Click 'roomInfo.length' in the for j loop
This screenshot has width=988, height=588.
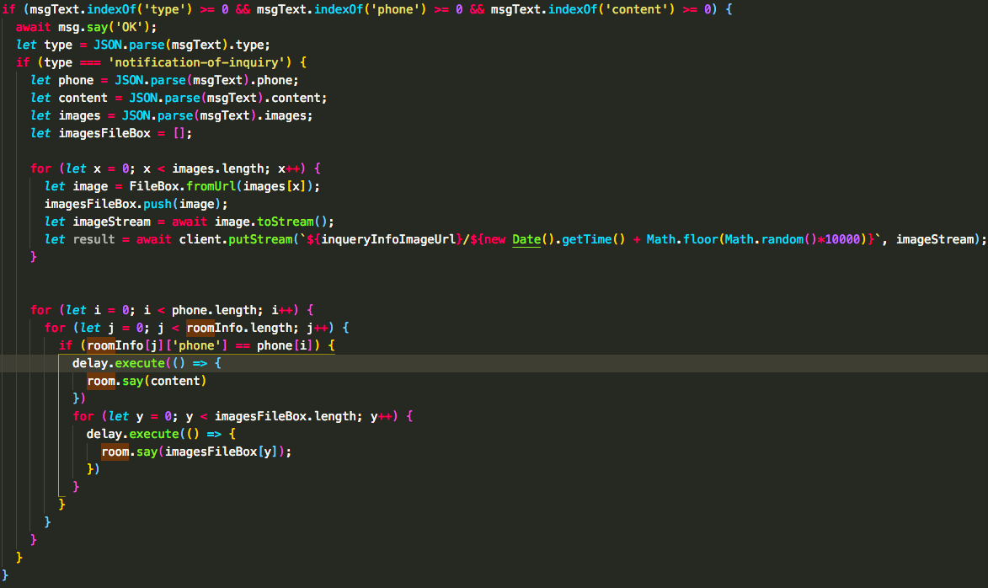tap(239, 328)
